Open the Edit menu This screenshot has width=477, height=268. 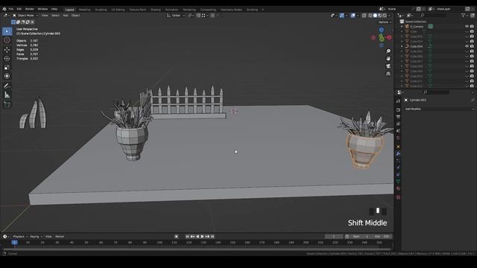pos(19,9)
